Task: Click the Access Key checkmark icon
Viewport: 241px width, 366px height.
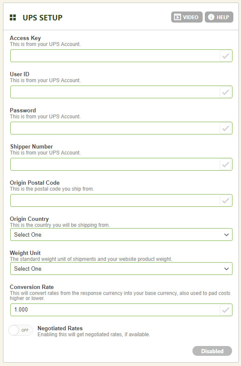Action: 226,56
